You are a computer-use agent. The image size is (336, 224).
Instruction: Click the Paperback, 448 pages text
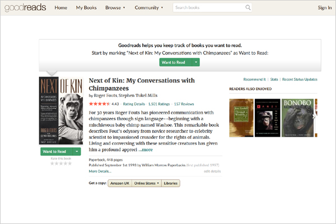click(x=106, y=160)
